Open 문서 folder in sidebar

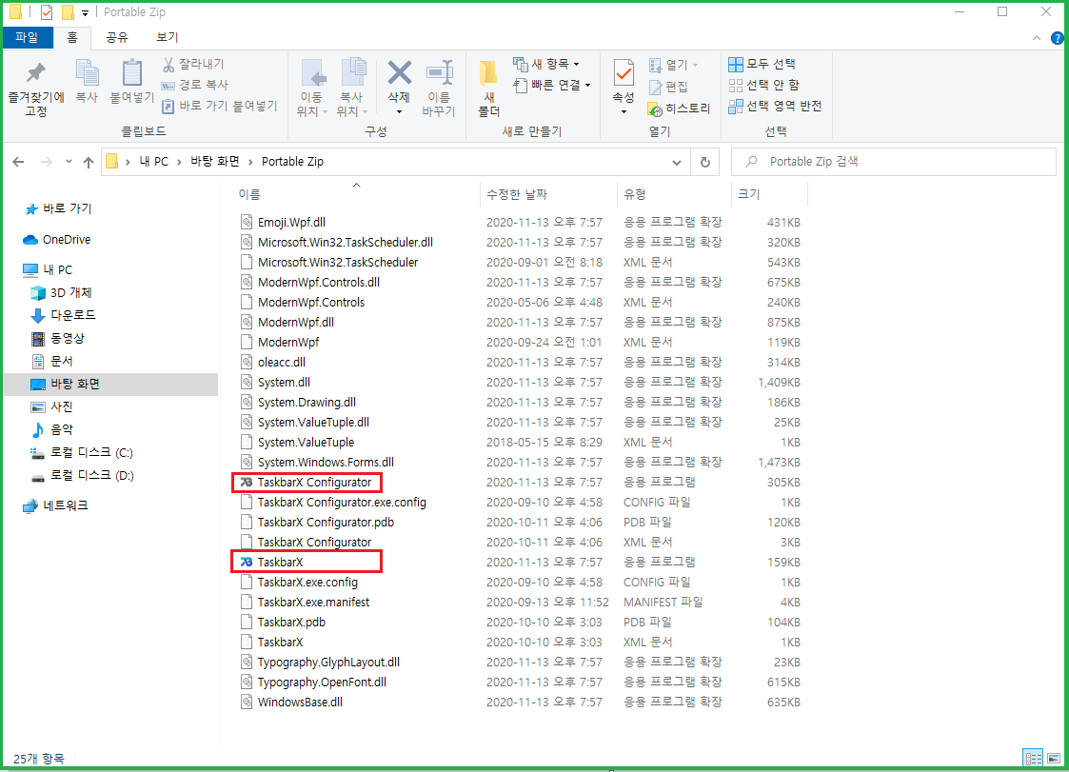coord(52,361)
